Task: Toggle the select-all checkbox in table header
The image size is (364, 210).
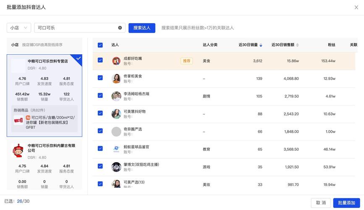Action: click(x=100, y=45)
